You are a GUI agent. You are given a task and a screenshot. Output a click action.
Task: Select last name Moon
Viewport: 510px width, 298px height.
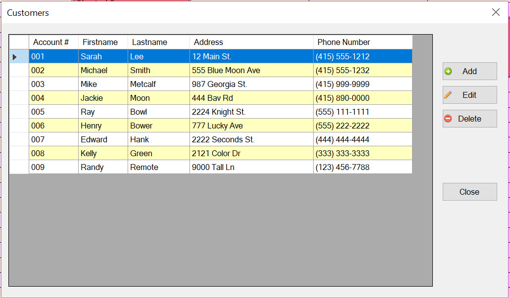coord(159,98)
